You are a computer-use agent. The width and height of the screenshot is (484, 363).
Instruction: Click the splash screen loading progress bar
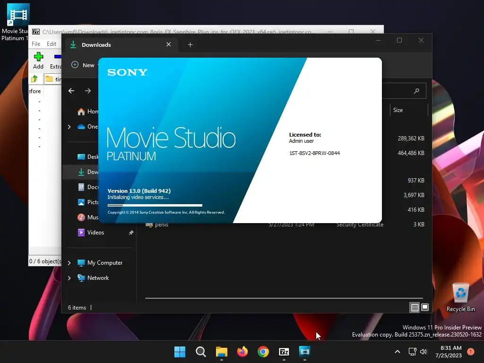coord(155,205)
